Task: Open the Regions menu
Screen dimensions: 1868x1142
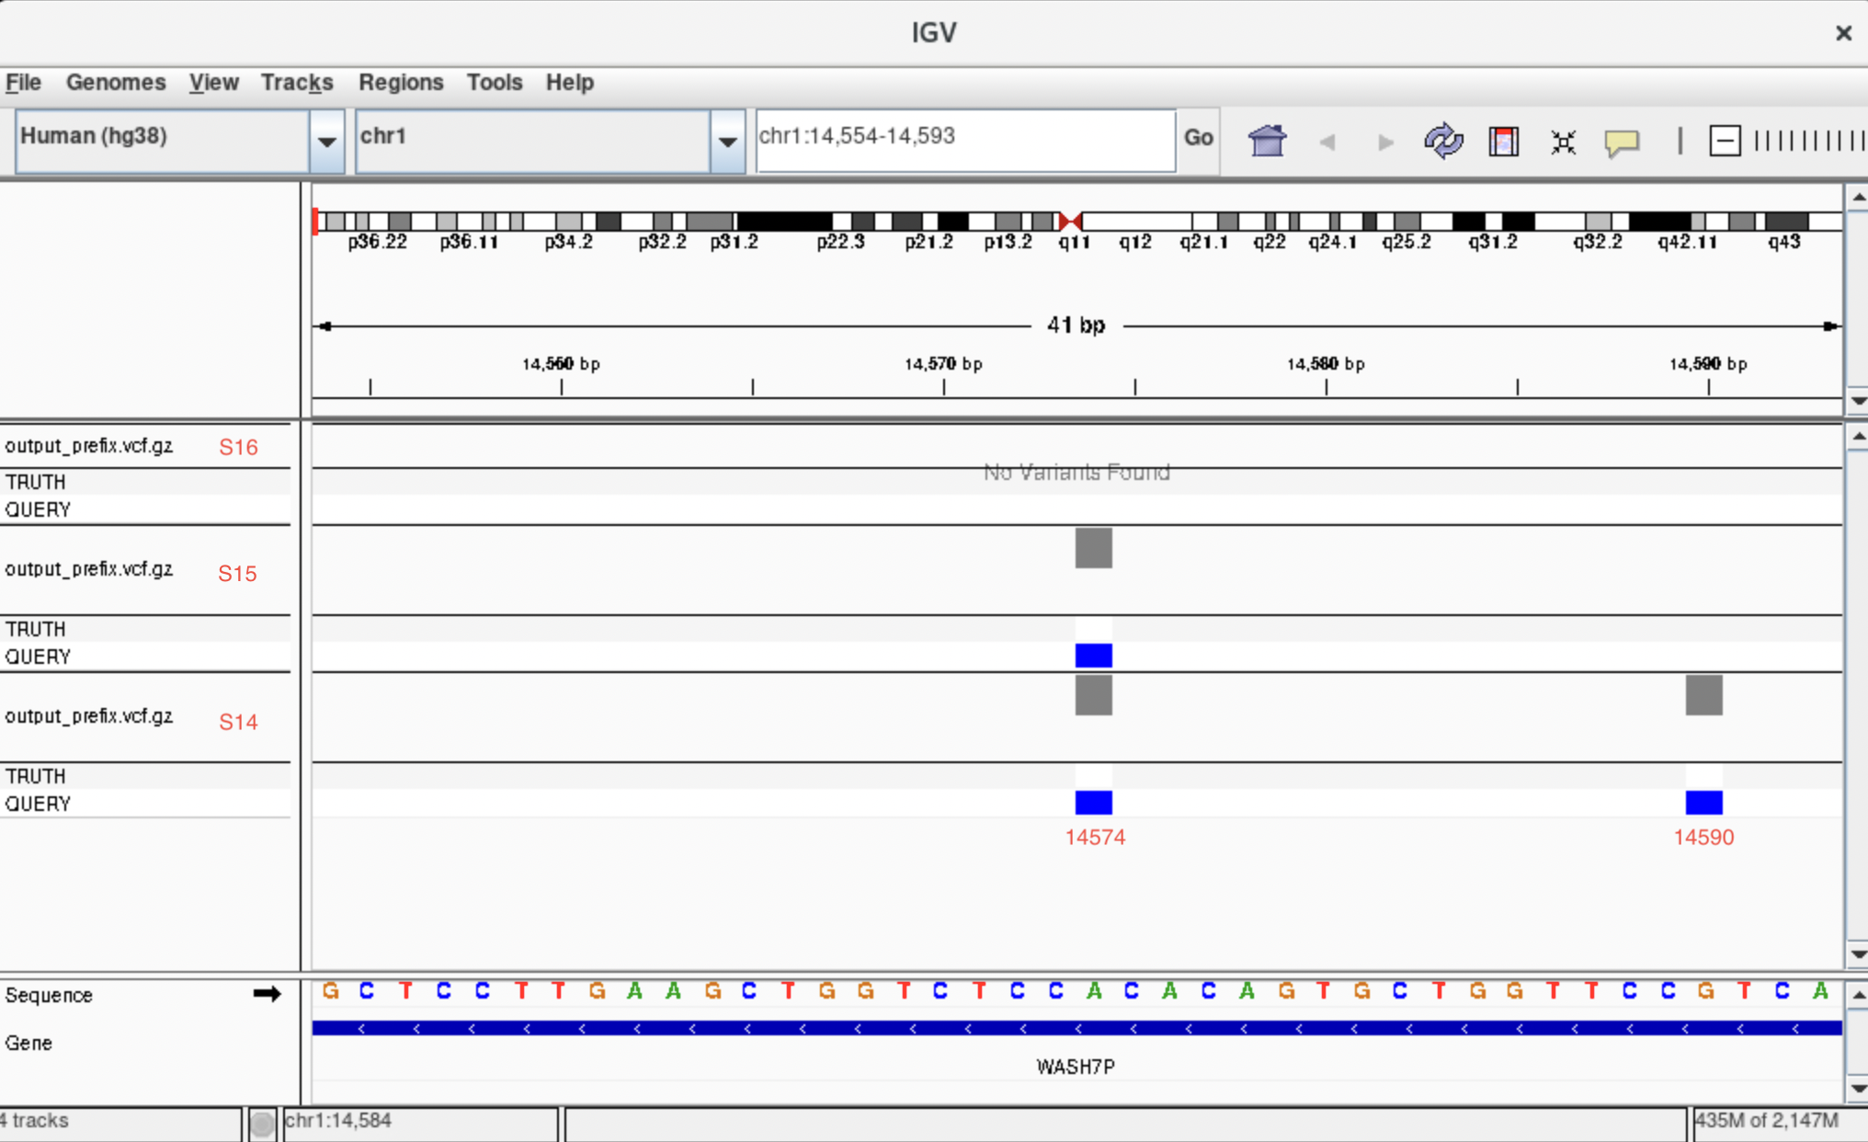Action: pos(401,83)
